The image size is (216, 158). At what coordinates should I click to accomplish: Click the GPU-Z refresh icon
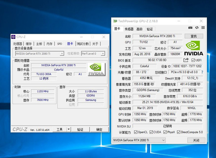pos(197,28)
